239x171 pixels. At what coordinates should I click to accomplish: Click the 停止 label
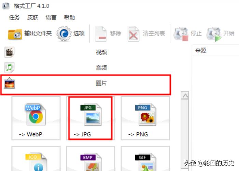[196, 33]
